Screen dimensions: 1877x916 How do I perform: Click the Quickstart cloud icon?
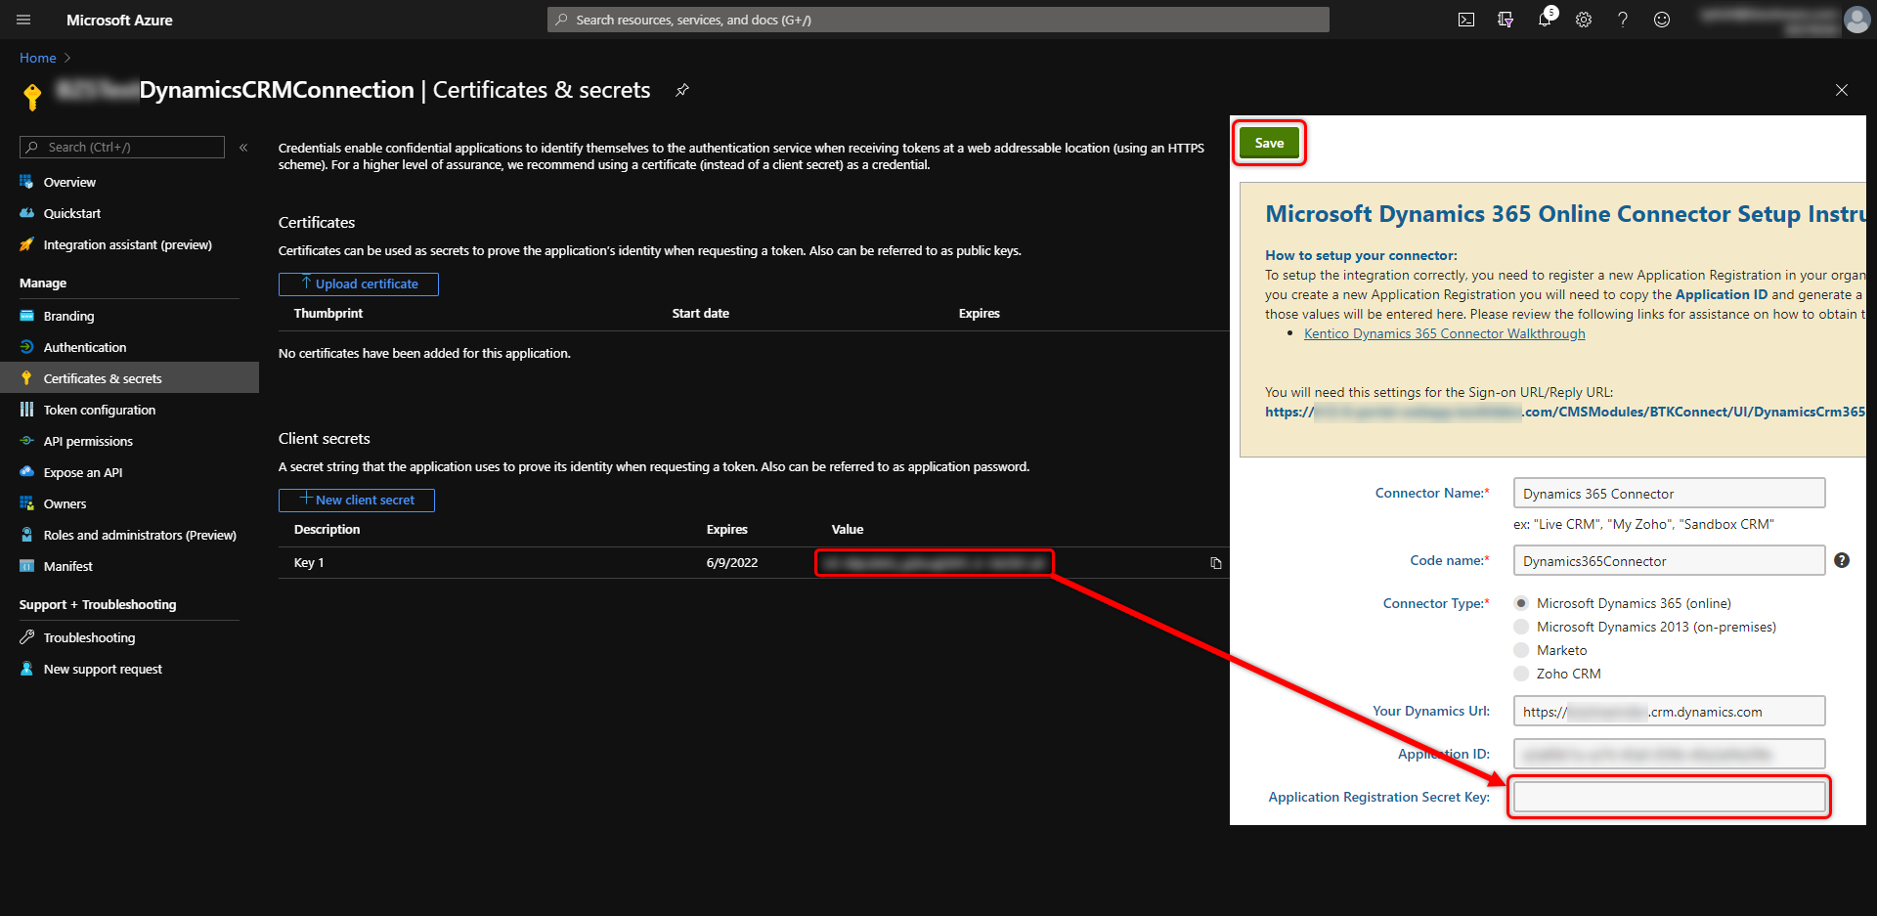(x=26, y=213)
